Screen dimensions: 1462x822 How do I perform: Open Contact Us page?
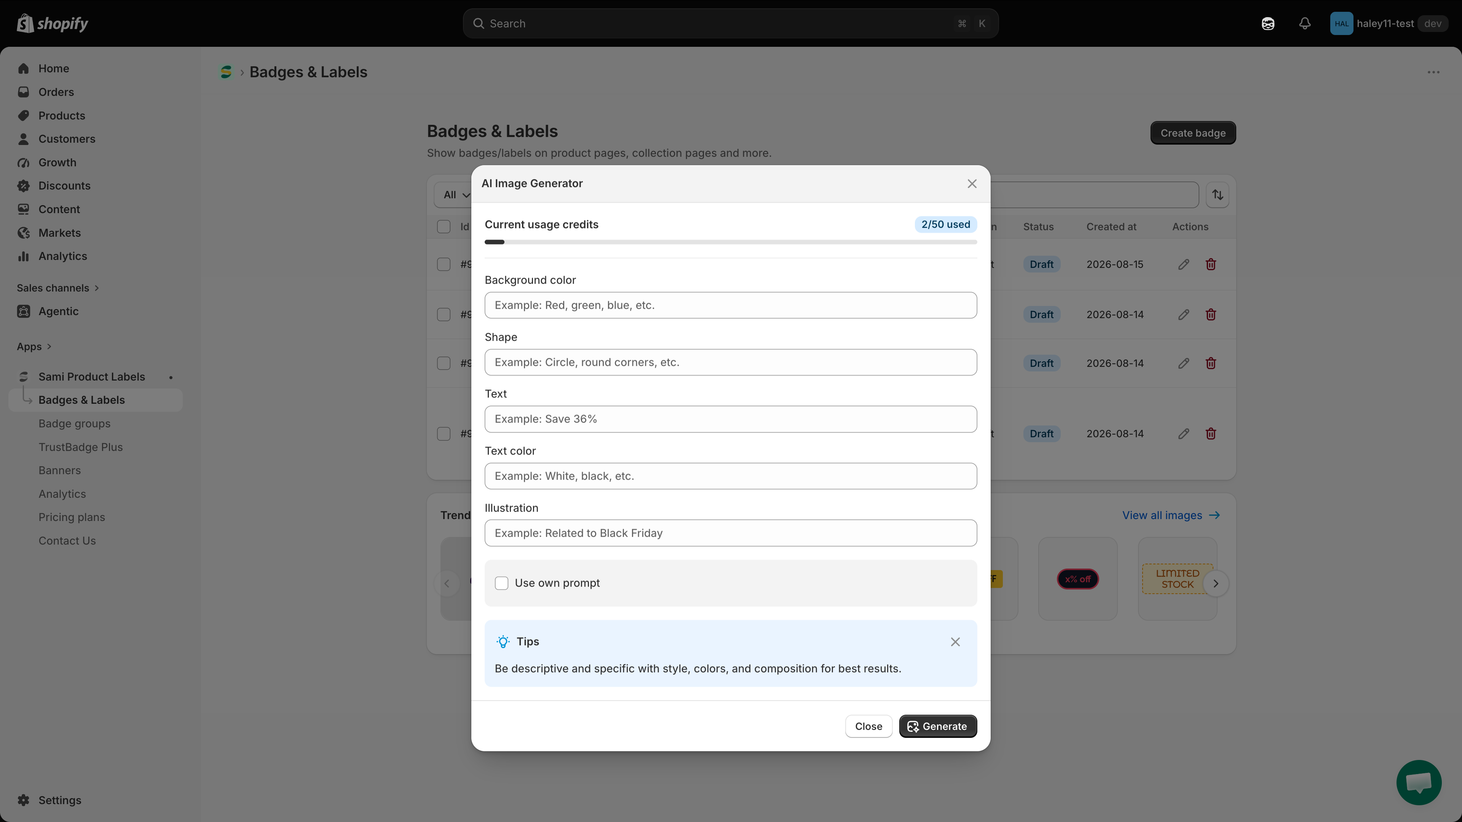coord(67,541)
